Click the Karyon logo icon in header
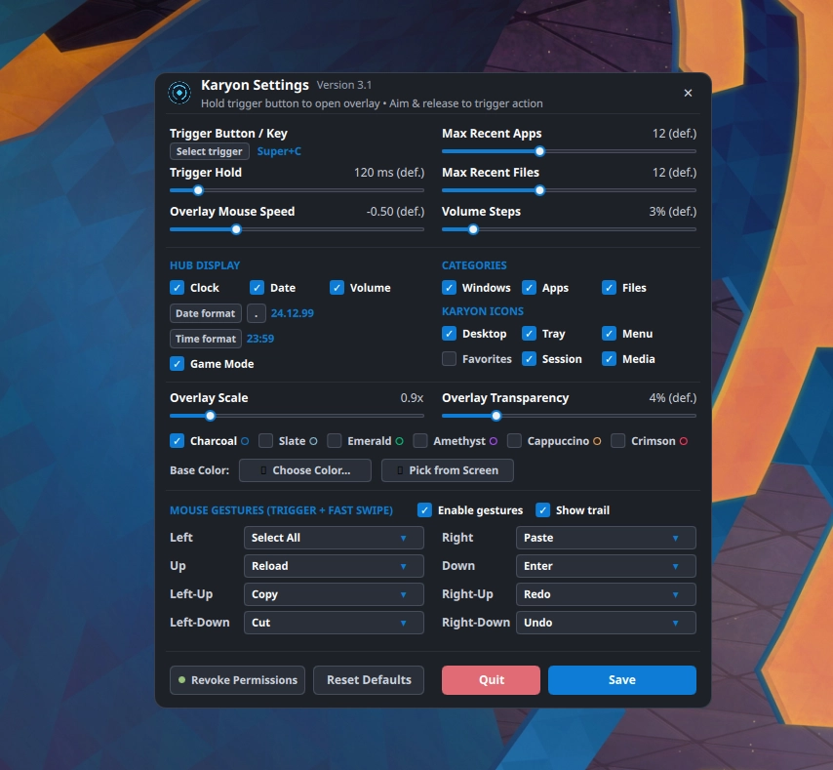This screenshot has height=770, width=833. pos(179,93)
